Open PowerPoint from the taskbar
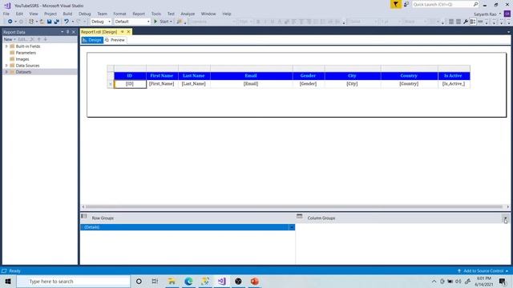513x288 pixels. tap(255, 281)
